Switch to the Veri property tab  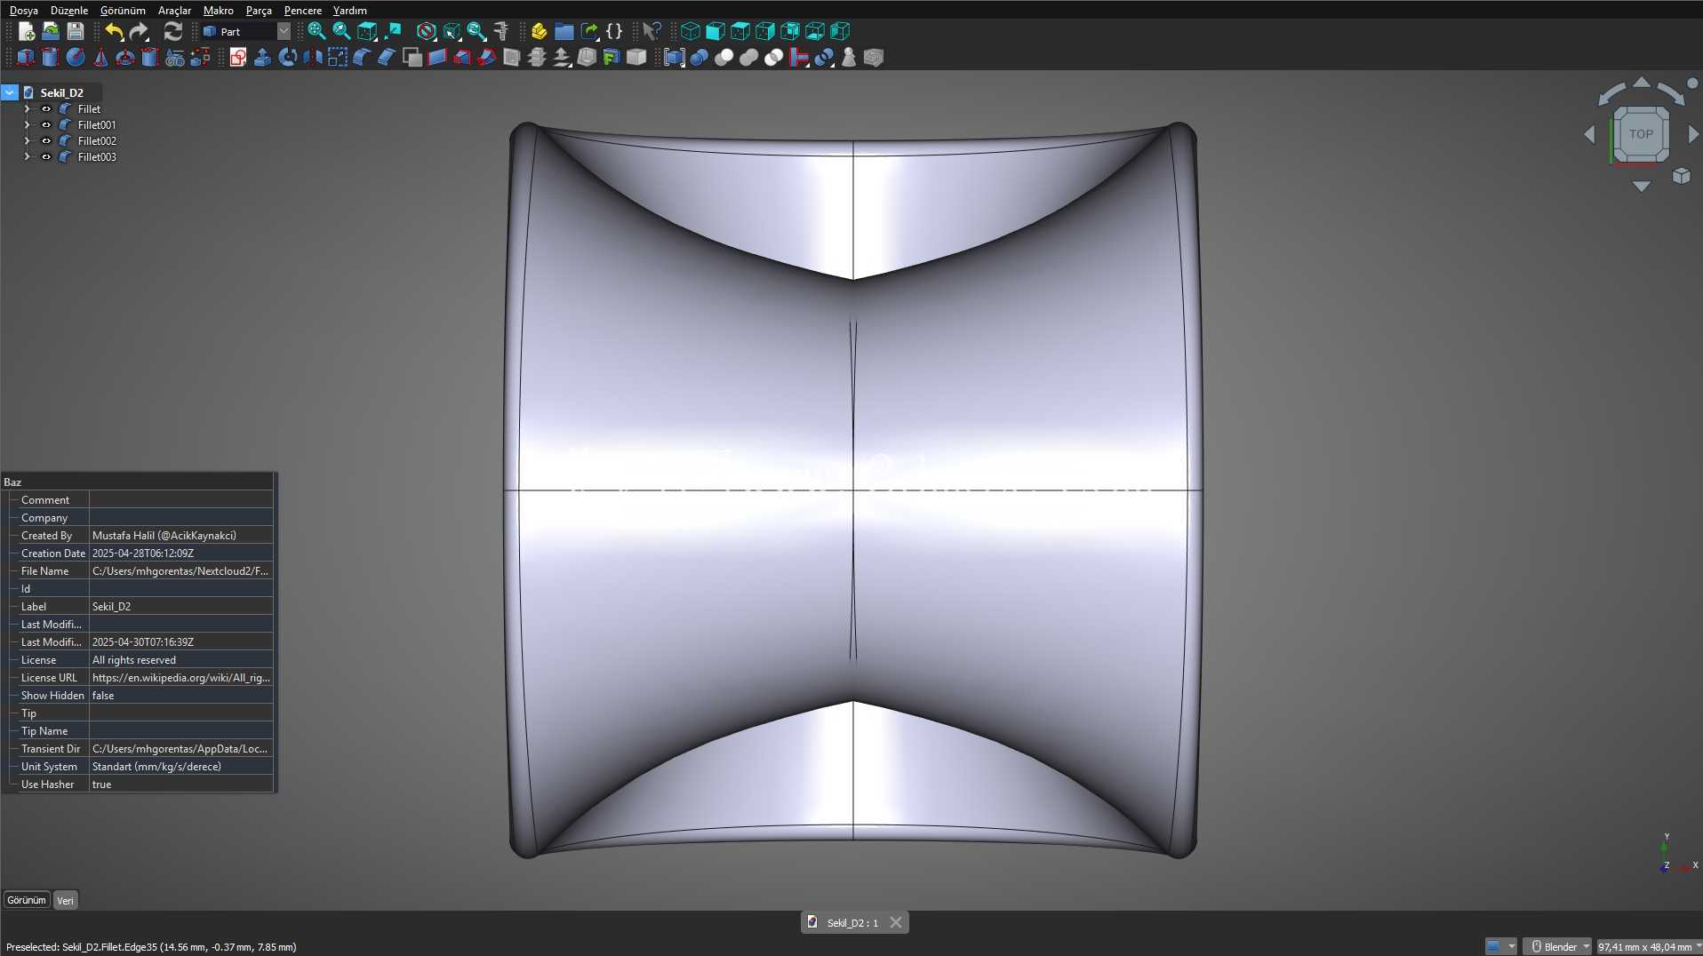[65, 900]
